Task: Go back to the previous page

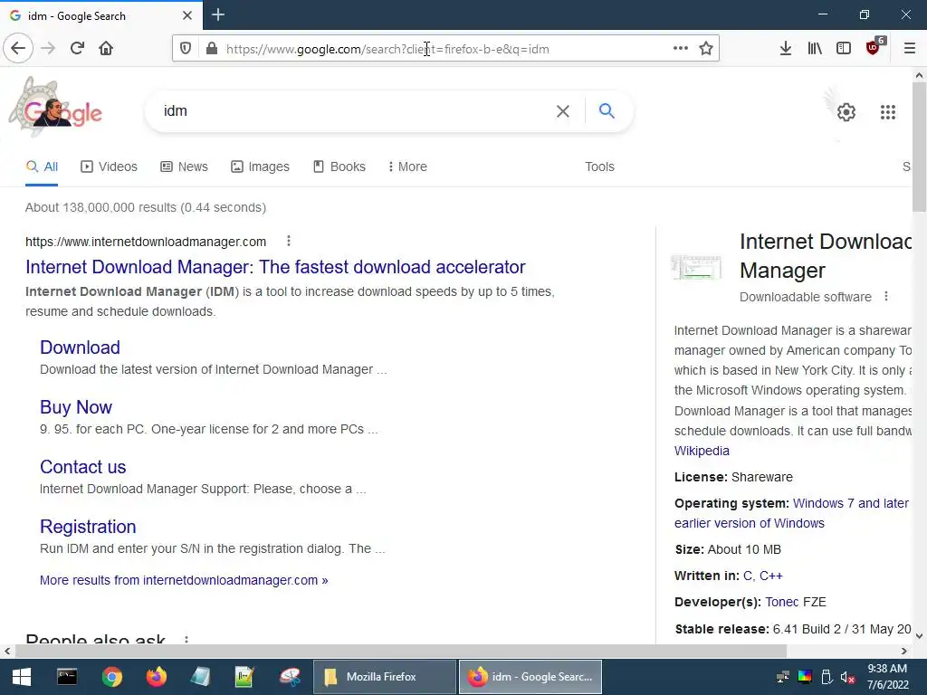Action: [18, 49]
